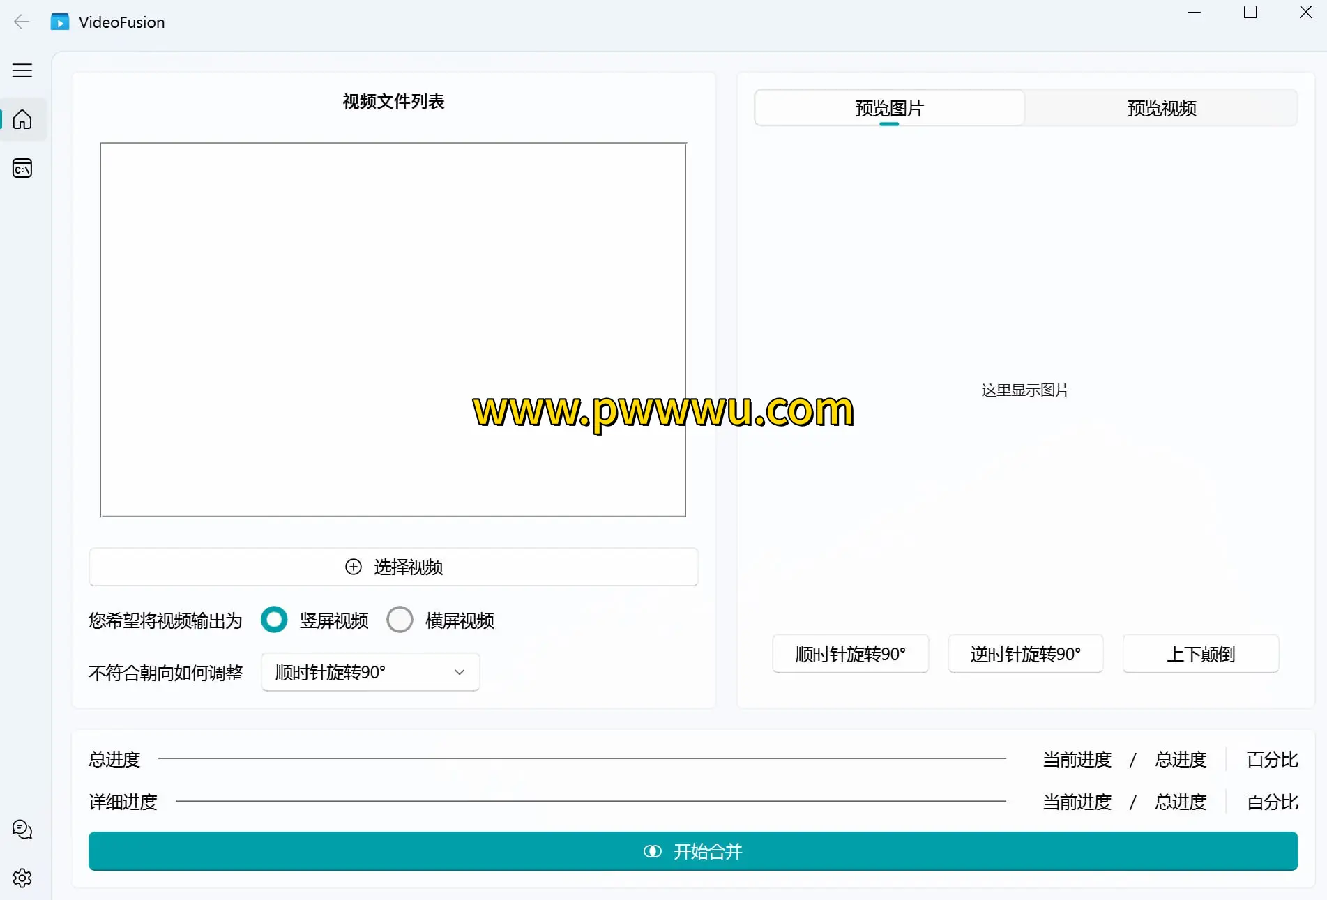Open the 顺时针旋转90° orientation dropdown
1327x900 pixels.
coord(370,672)
